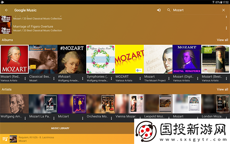
Task: Click into the Mozart search field
Action: pos(197,10)
